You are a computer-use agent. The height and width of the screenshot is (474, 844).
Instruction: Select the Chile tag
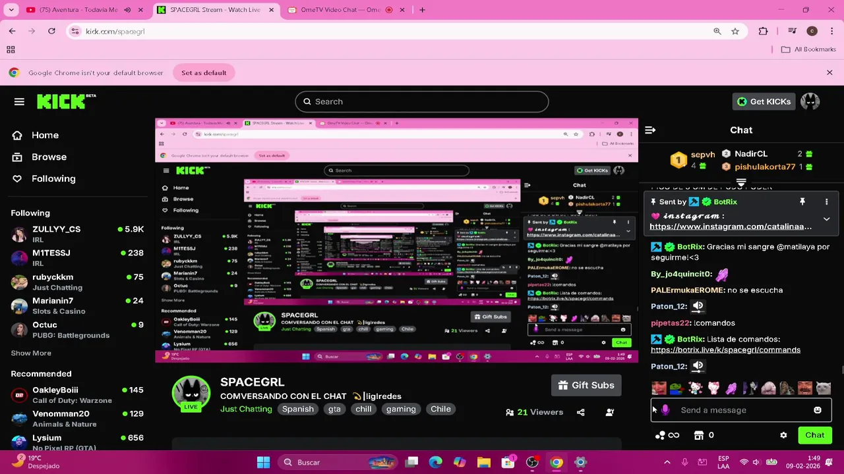440,409
